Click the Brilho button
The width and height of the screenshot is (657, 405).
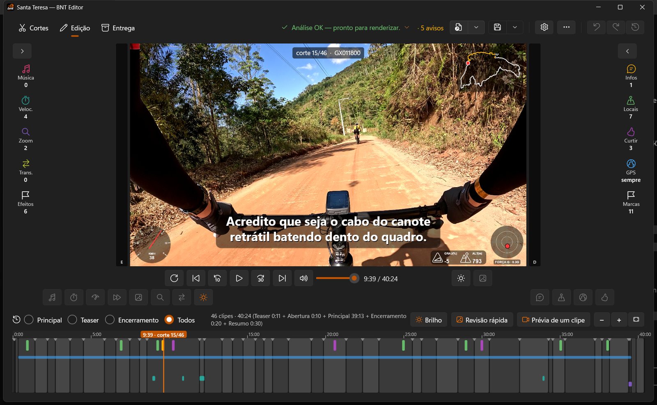[429, 320]
